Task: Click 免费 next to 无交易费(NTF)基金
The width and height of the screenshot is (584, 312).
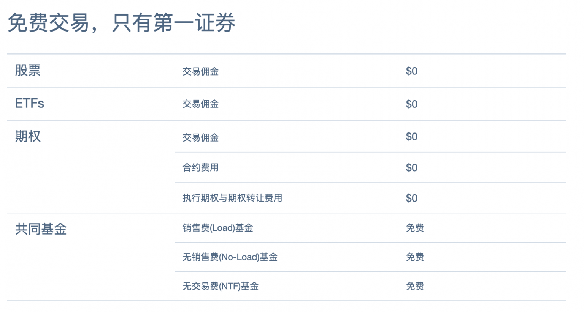Action: click(415, 286)
